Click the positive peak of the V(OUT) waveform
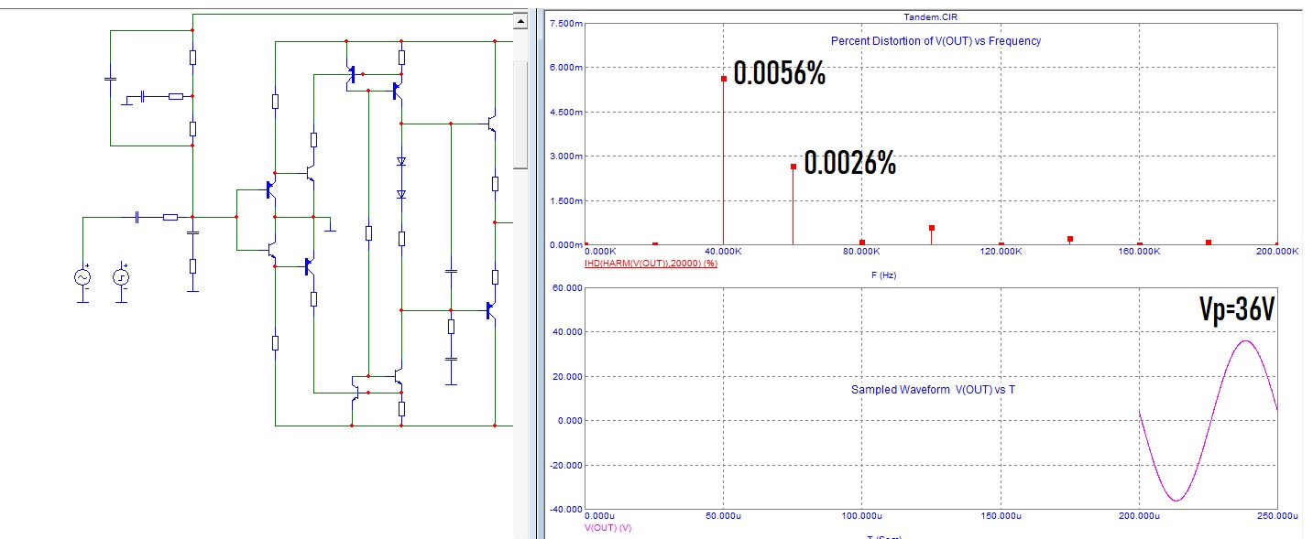Screen dimensions: 1313x539 click(1244, 341)
